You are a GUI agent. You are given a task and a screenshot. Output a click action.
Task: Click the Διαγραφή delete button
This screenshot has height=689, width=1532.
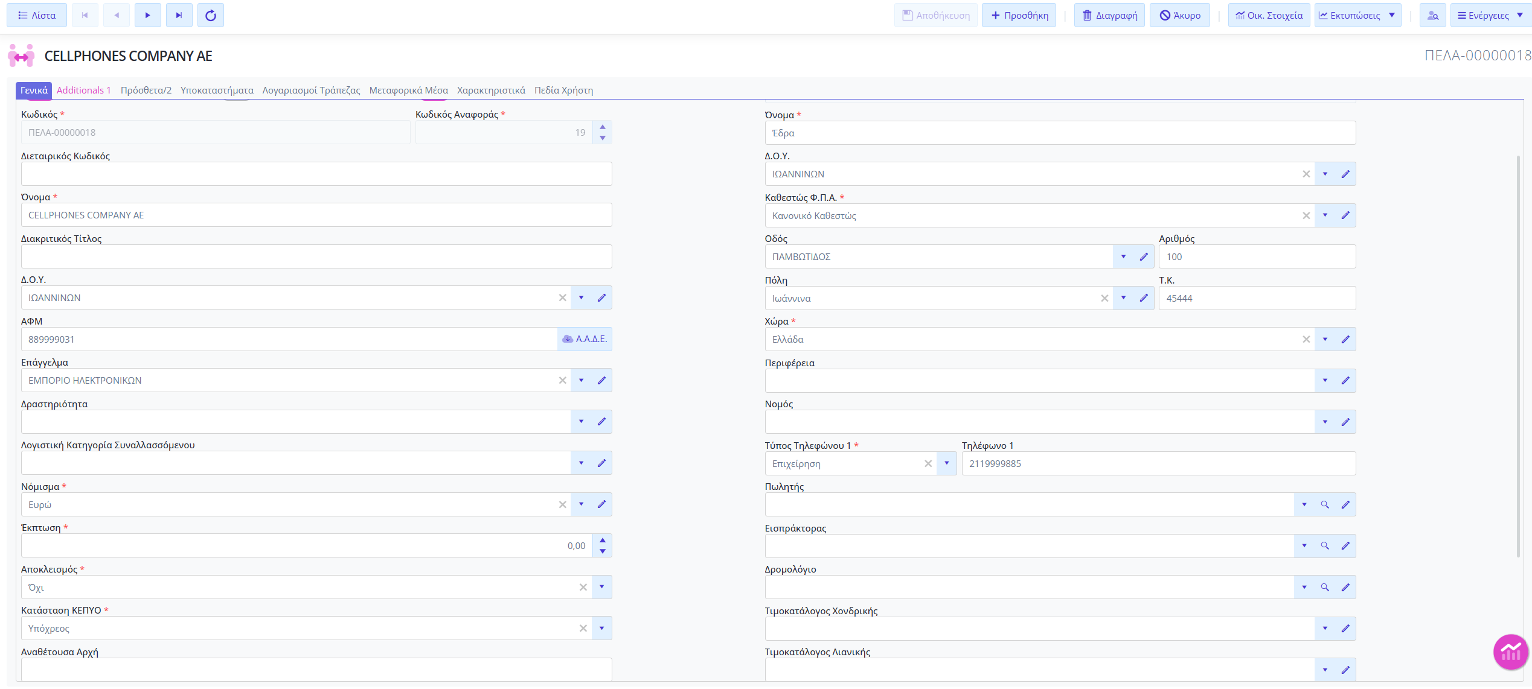click(x=1109, y=15)
